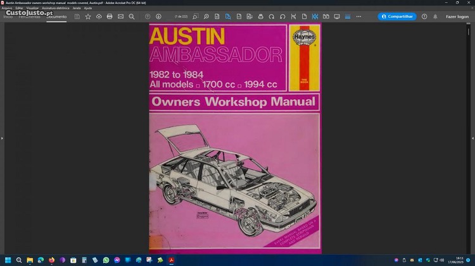Click the Print icon in the toolbar

[x=110, y=16]
